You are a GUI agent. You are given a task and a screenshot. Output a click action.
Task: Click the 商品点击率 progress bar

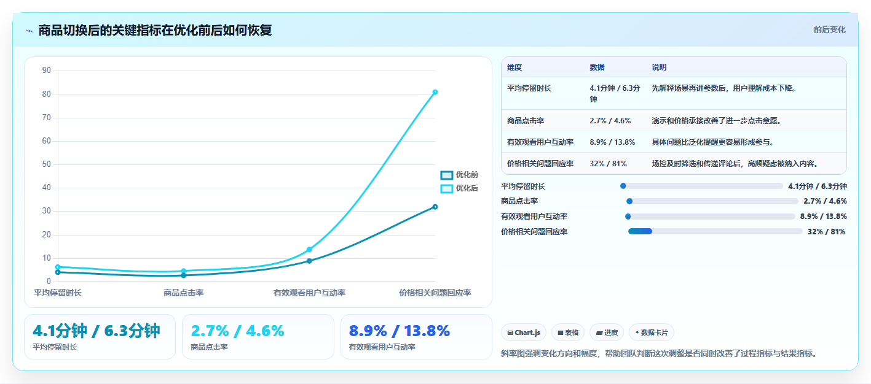click(712, 201)
